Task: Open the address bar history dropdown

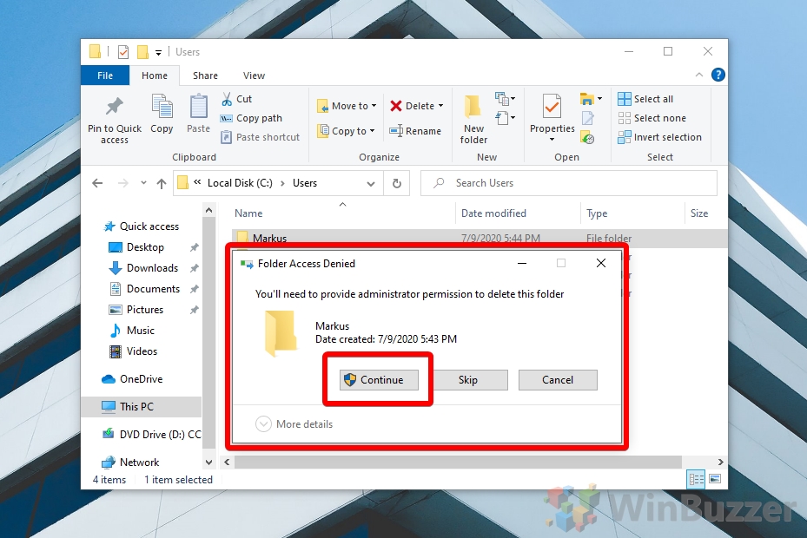Action: [371, 184]
